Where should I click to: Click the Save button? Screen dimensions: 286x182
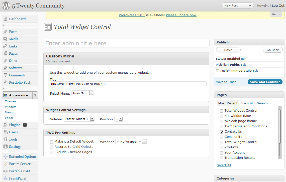click(x=228, y=50)
